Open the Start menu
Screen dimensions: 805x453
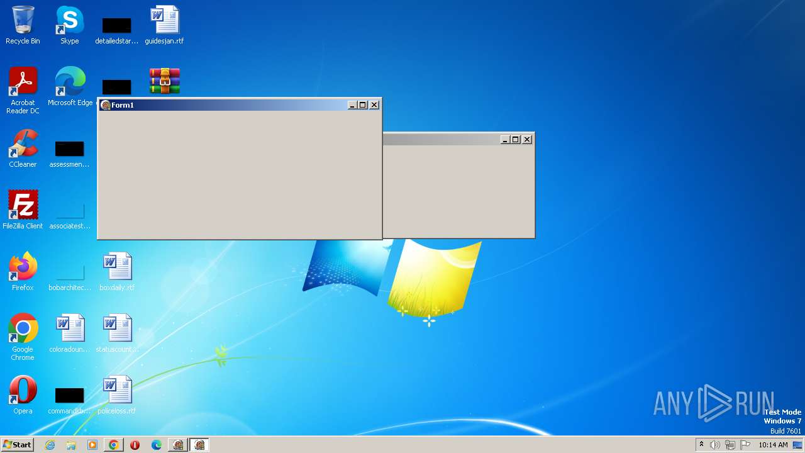[x=17, y=445]
